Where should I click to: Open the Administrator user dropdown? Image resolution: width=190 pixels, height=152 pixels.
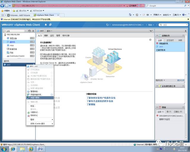coord(127,25)
